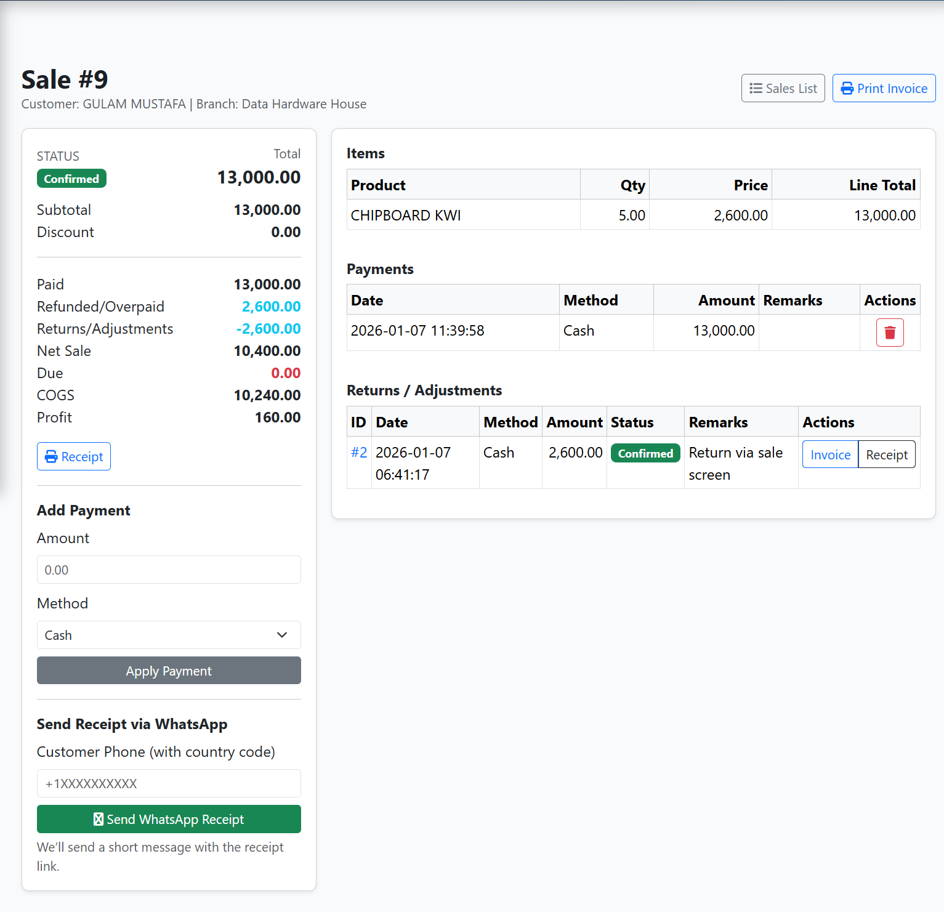Expand the Cash method selector chevron
Image resolution: width=944 pixels, height=912 pixels.
282,635
